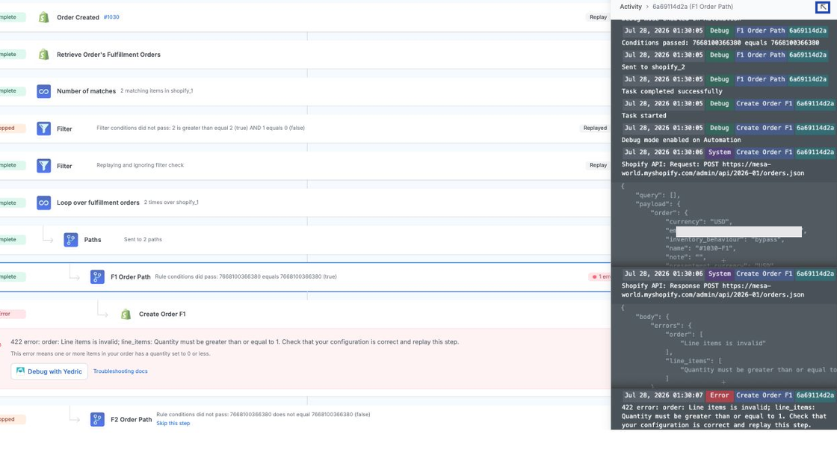
Task: Open Debug with Yedric
Action: 49,371
